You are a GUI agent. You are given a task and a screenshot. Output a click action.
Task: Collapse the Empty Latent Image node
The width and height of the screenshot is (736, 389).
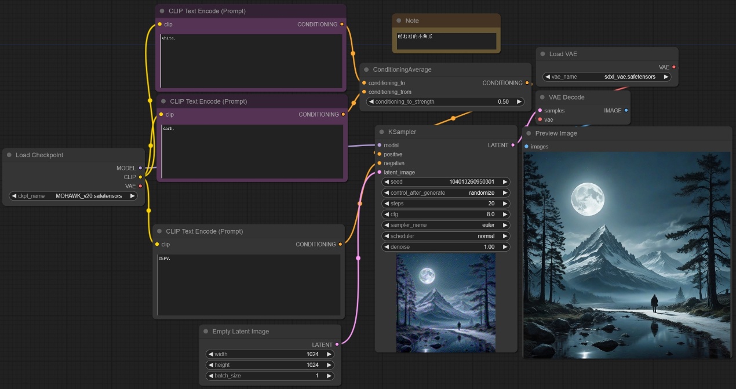click(206, 332)
